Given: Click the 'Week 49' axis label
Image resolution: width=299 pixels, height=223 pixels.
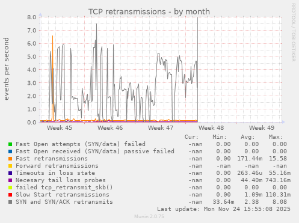Looking at the screenshot, I should click(x=262, y=128).
